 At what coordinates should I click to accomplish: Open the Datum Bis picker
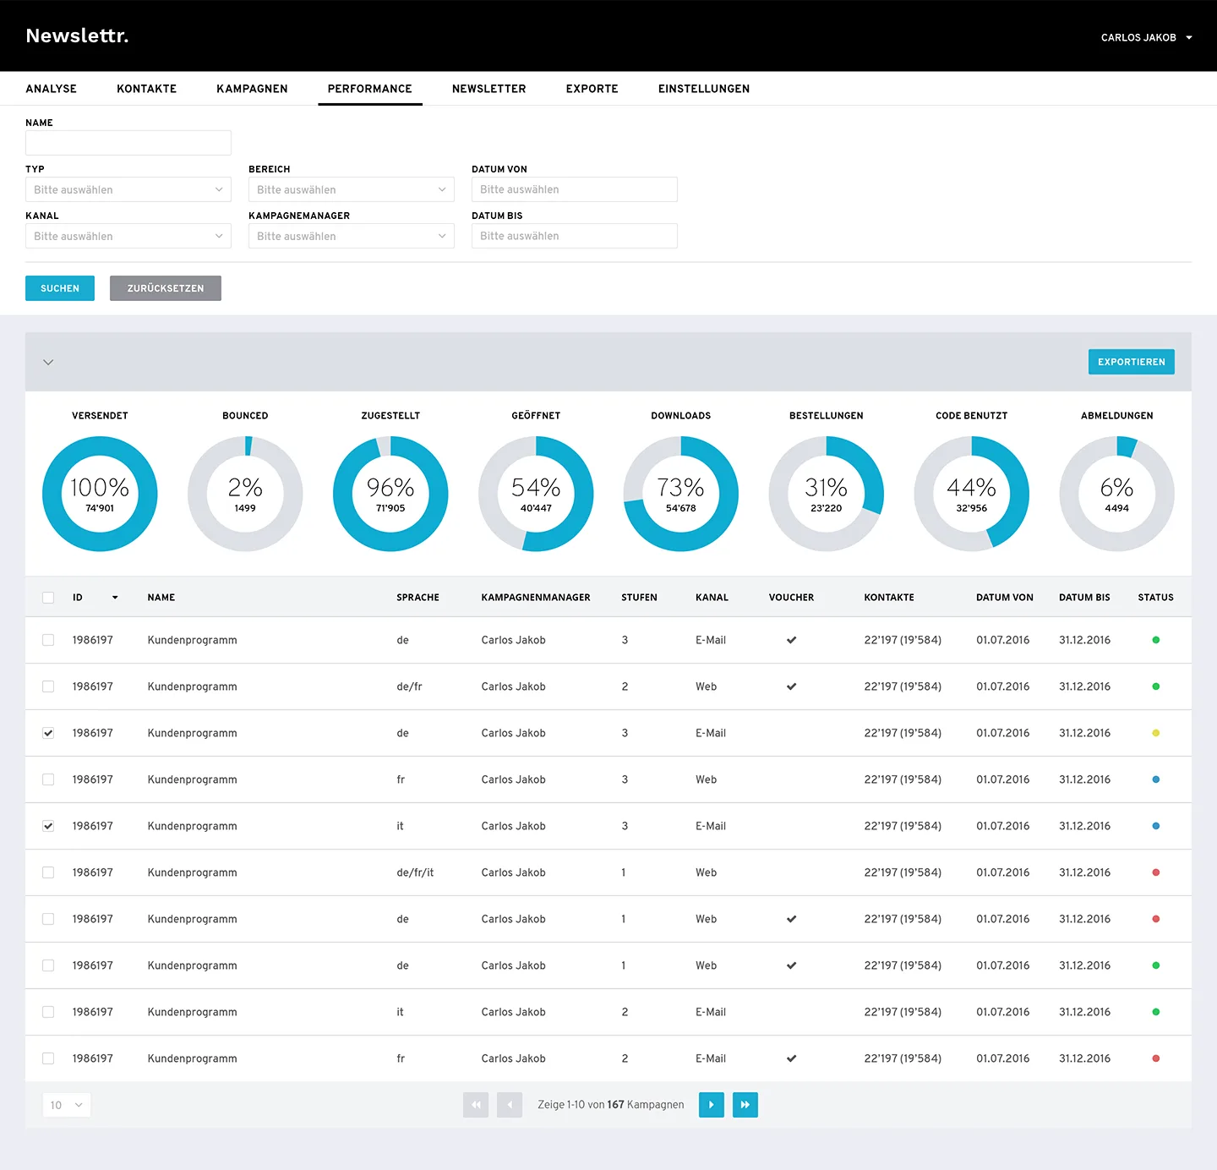click(x=575, y=236)
